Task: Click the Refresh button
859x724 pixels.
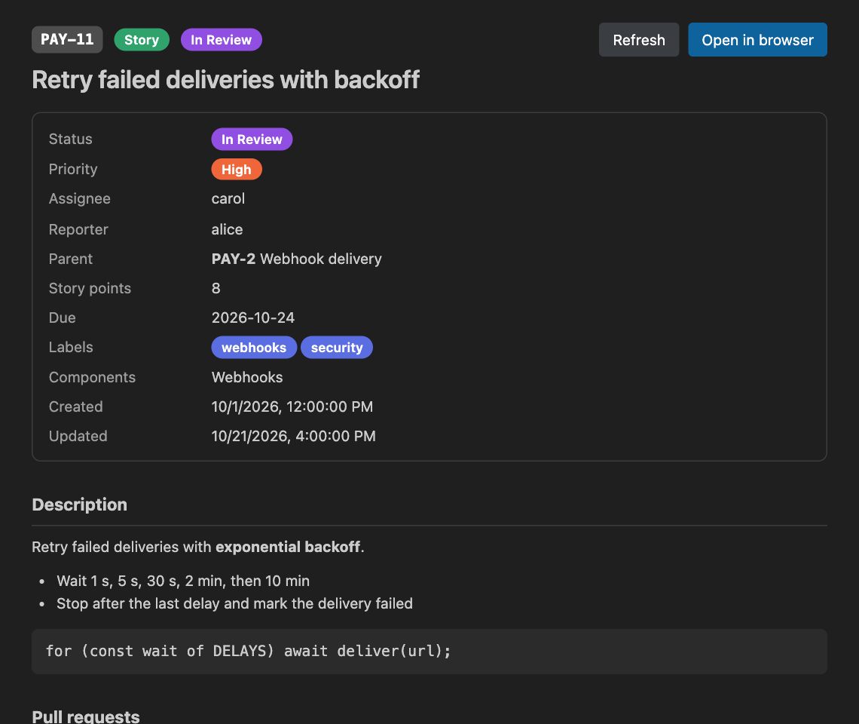Action: point(639,39)
